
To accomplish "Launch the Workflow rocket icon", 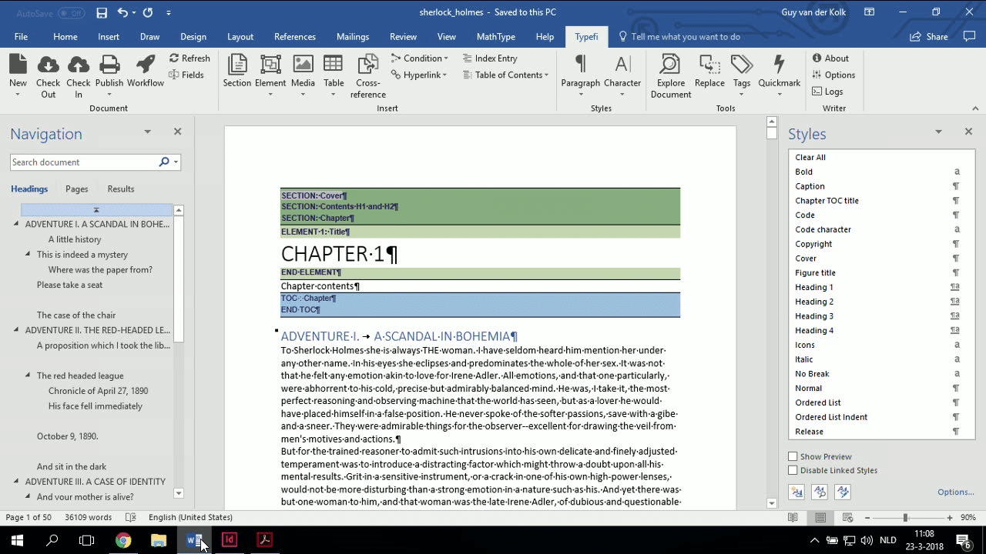I will click(x=146, y=65).
